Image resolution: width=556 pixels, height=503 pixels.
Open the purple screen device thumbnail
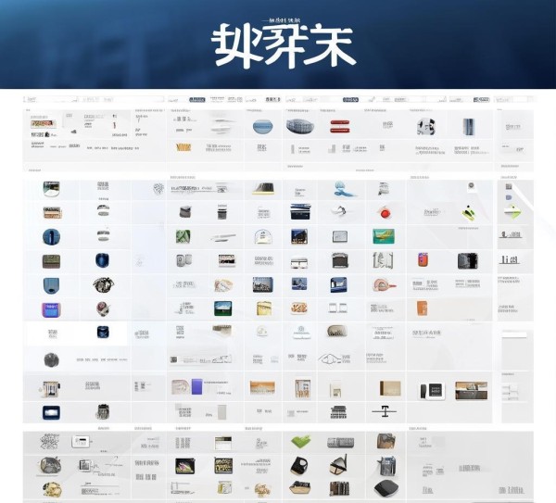(x=51, y=309)
